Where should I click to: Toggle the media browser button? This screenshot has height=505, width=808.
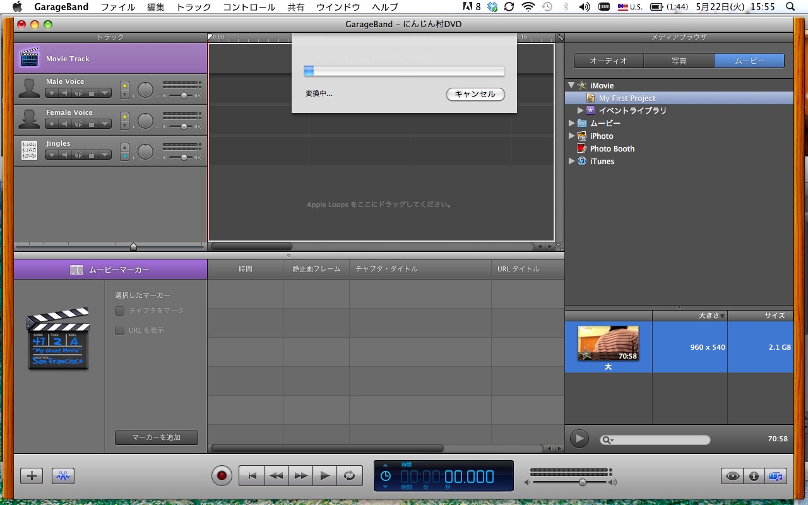pyautogui.click(x=776, y=476)
